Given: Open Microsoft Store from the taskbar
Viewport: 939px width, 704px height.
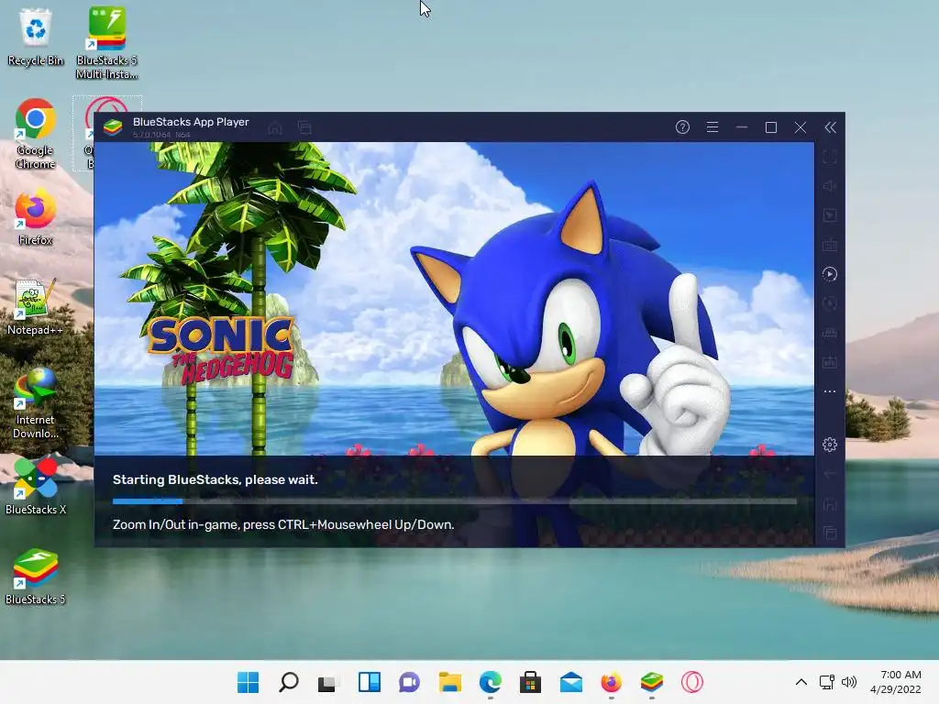Looking at the screenshot, I should (531, 682).
